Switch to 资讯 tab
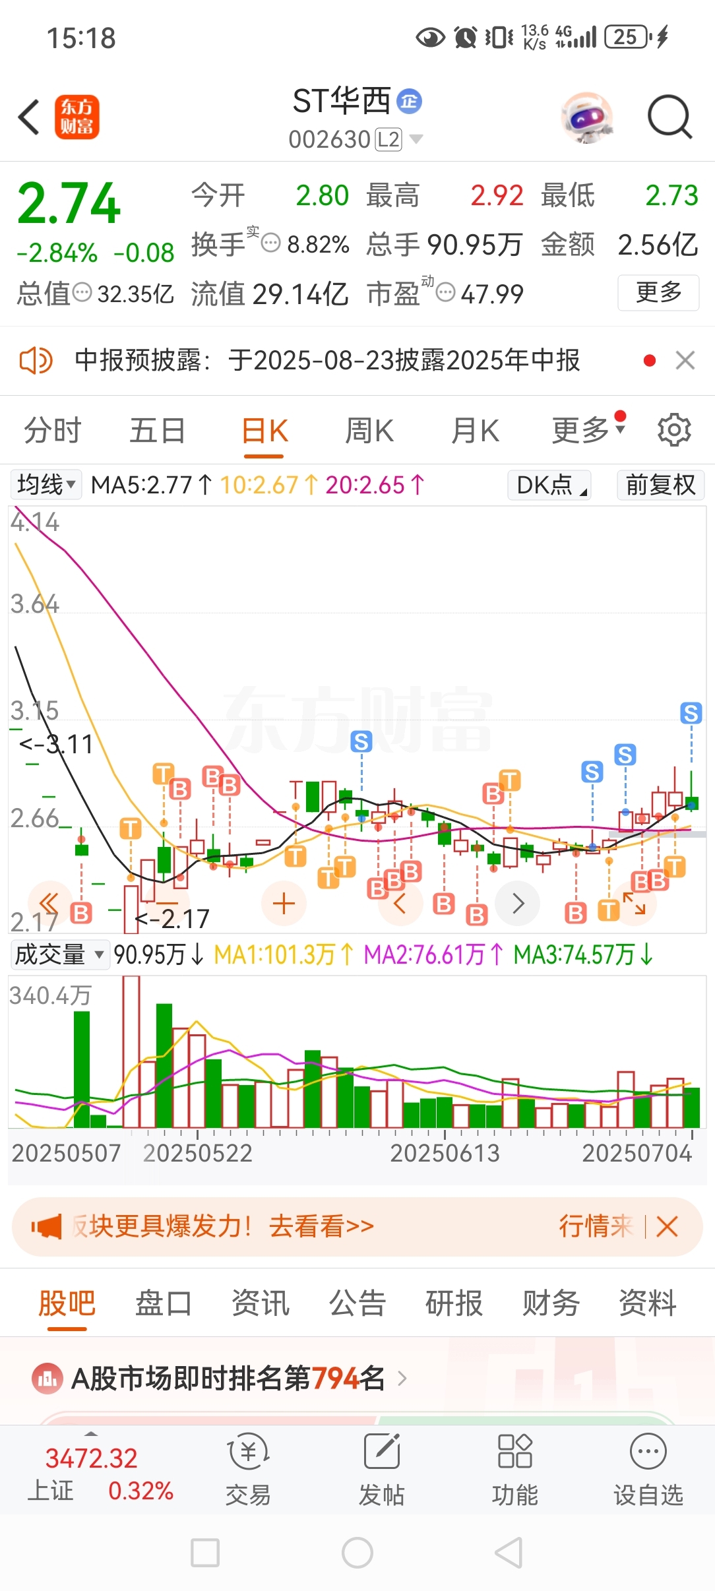 261,1303
